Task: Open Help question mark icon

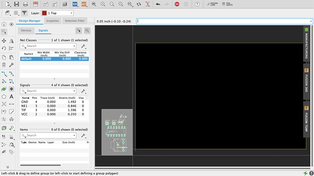Action: click(x=197, y=4)
